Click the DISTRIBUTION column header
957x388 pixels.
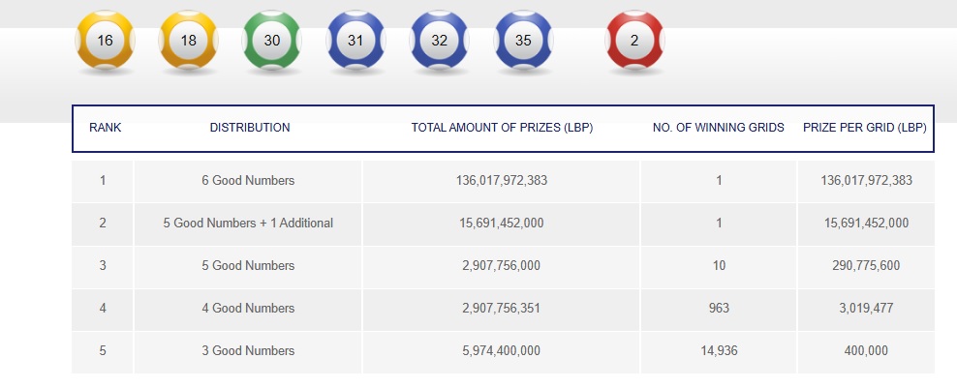tap(249, 128)
